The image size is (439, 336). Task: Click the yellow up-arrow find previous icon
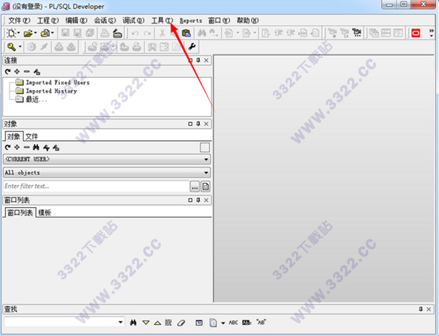pos(157,323)
